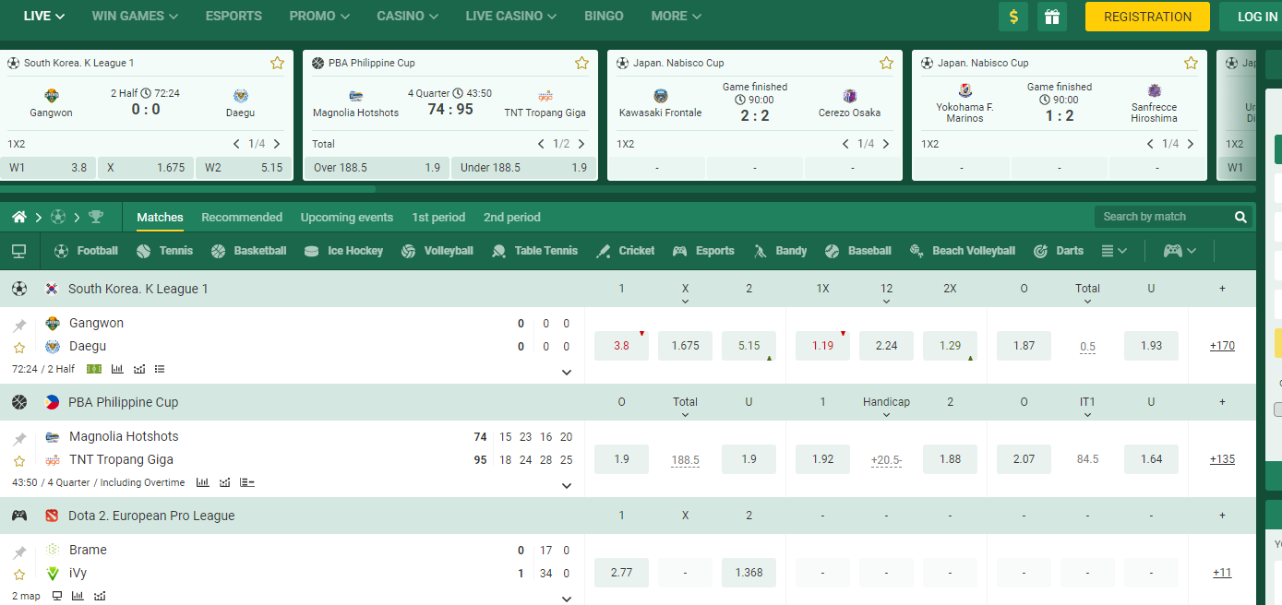Open +135 more markets for Magnolia match
This screenshot has height=605, width=1282.
[1222, 459]
